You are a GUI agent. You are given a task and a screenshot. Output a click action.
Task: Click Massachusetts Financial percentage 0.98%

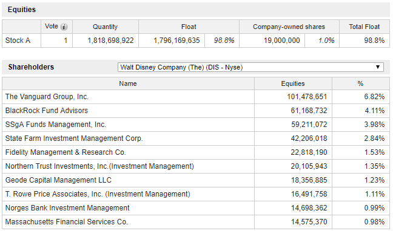pos(374,222)
